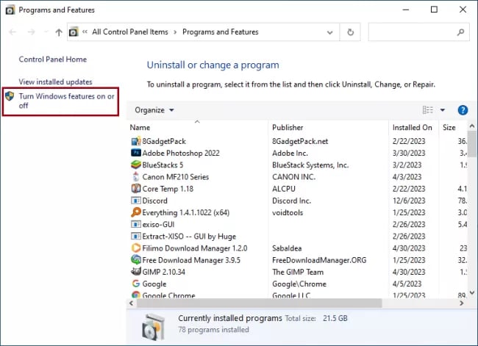Click the Core Temp 1.18 icon

click(x=136, y=189)
